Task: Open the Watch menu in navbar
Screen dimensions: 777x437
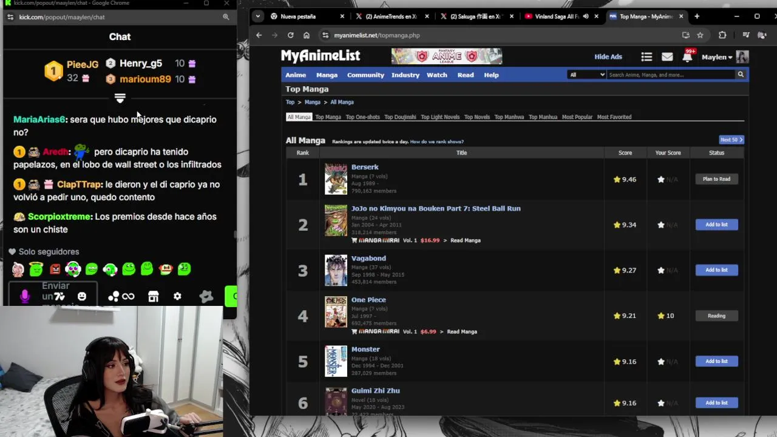Action: [x=436, y=75]
